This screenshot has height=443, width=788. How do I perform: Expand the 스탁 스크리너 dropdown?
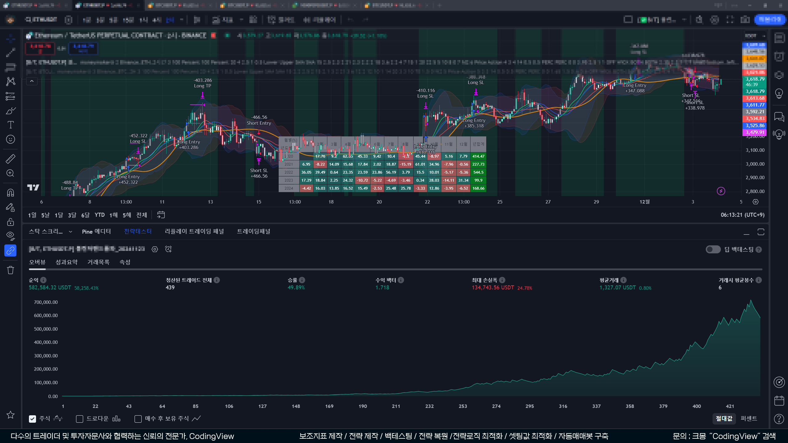tap(71, 232)
